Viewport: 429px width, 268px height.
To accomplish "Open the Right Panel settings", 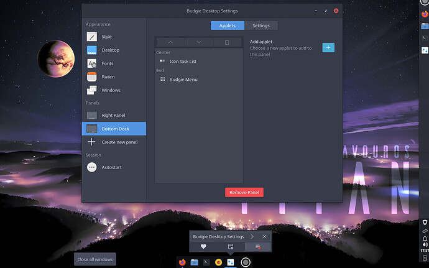I will [114, 115].
